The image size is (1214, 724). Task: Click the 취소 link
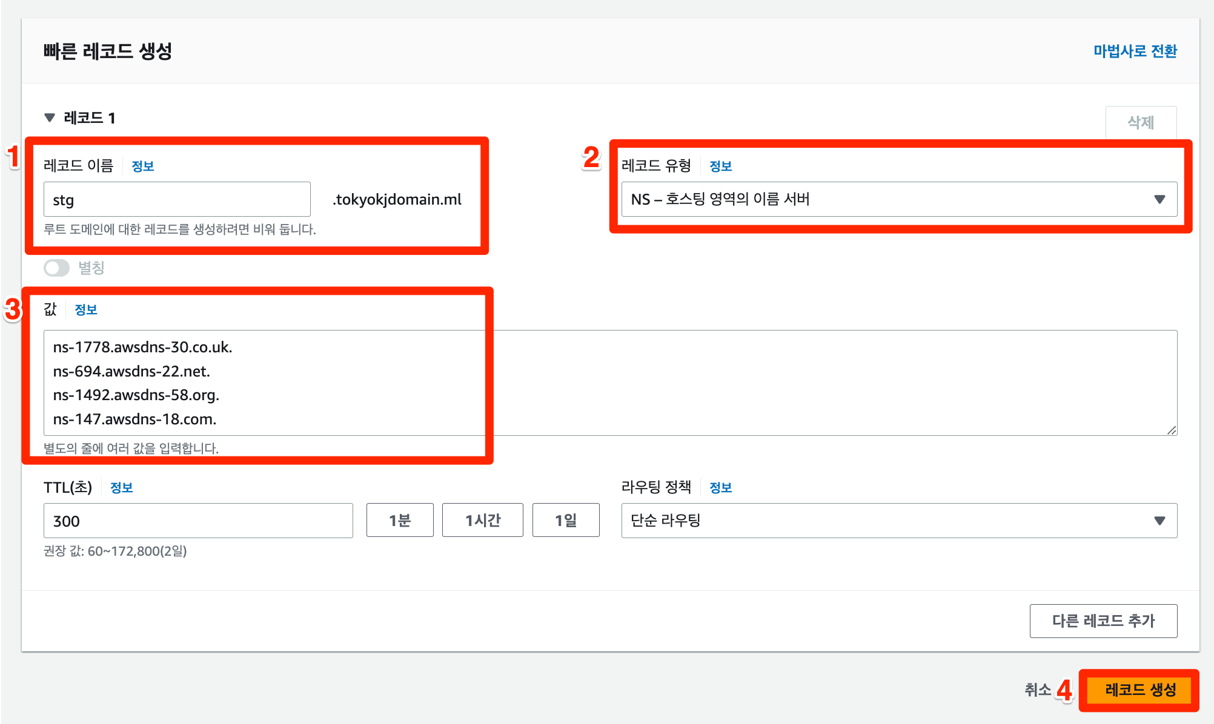tap(1037, 689)
